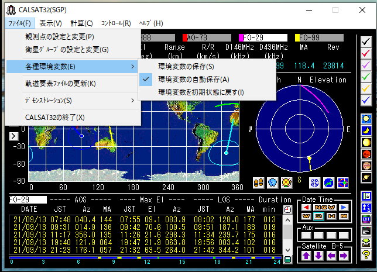Toggle the red checkmark box
The image size is (377, 272).
[366, 53]
